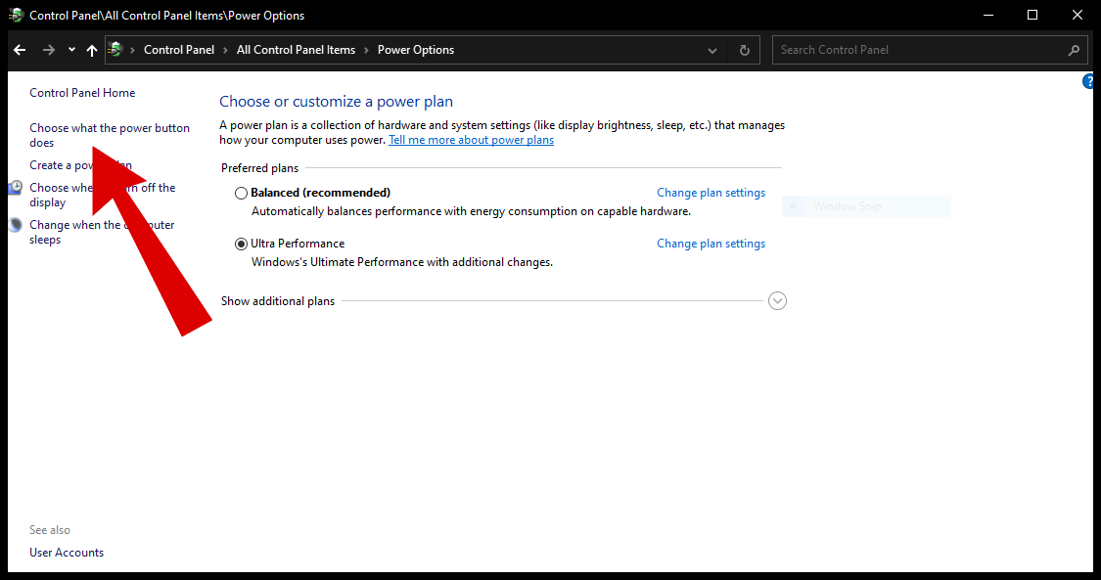Click the Forward navigation arrow

[x=48, y=50]
